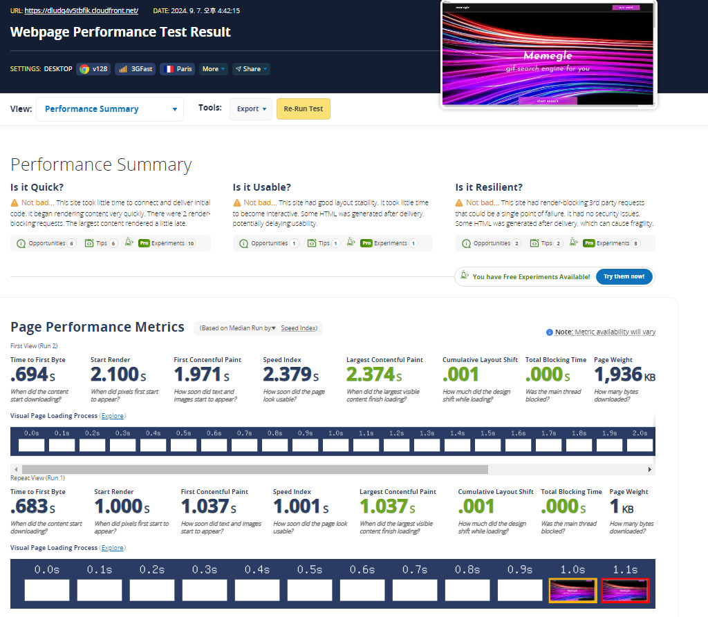
Task: Click the Try them now! button
Action: (x=624, y=276)
